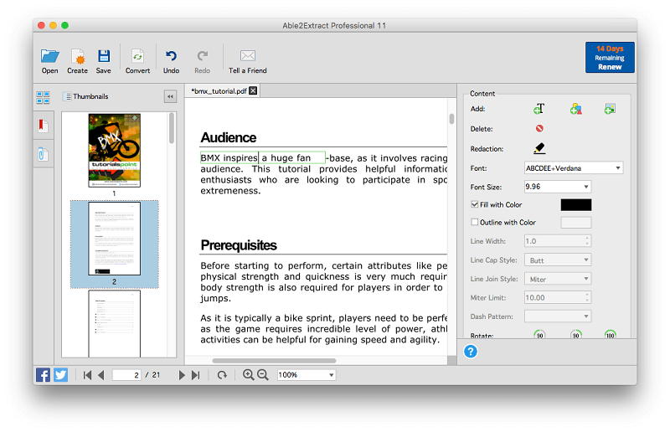Image resolution: width=670 pixels, height=432 pixels.
Task: Click the Audience heading text
Action: (228, 137)
